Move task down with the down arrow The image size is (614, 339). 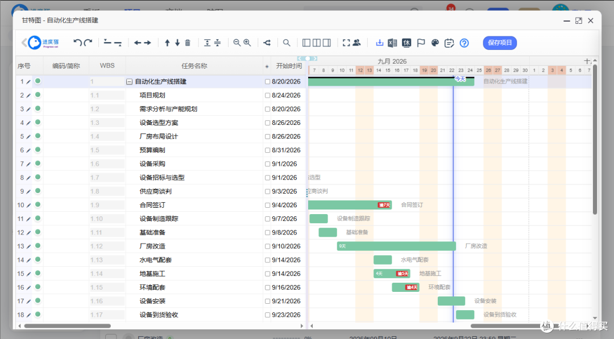point(177,43)
